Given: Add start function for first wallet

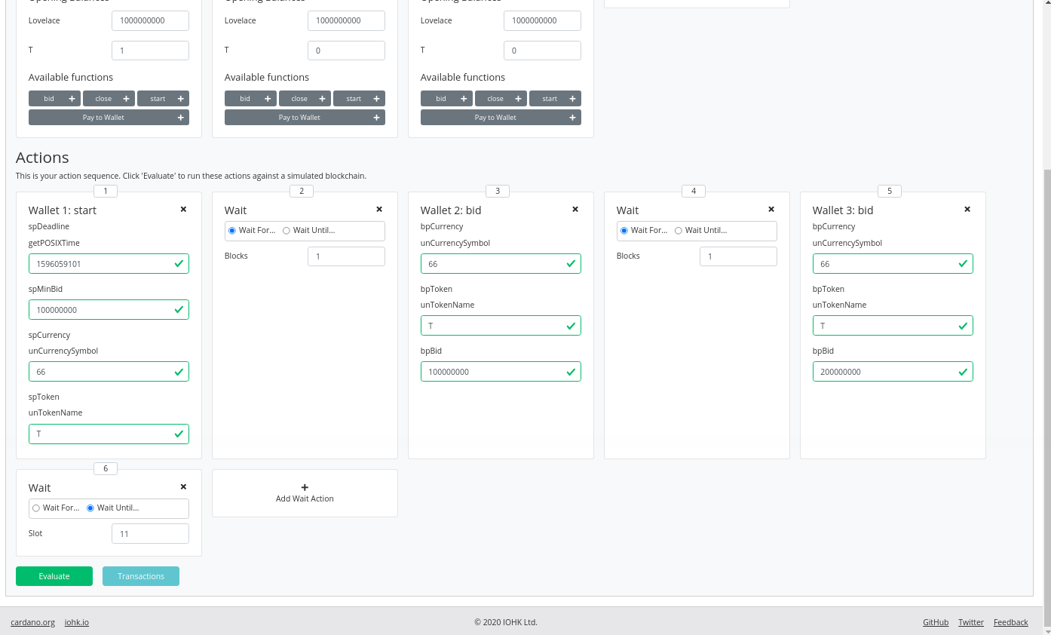Looking at the screenshot, I should 163,99.
